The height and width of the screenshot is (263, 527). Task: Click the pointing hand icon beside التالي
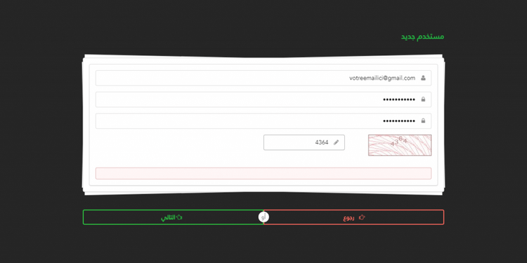click(179, 217)
